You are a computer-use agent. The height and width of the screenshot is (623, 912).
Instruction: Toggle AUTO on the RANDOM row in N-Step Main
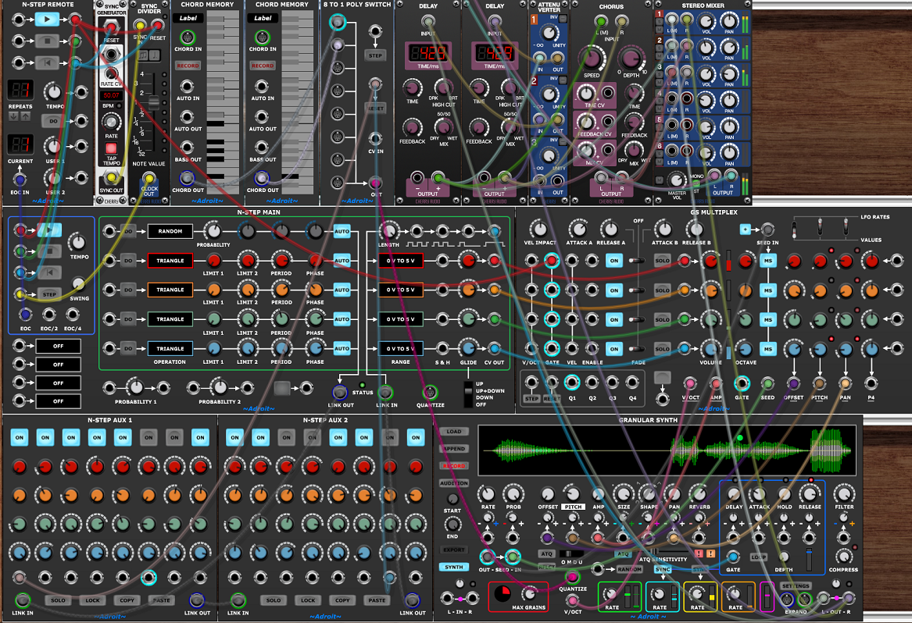pos(342,231)
